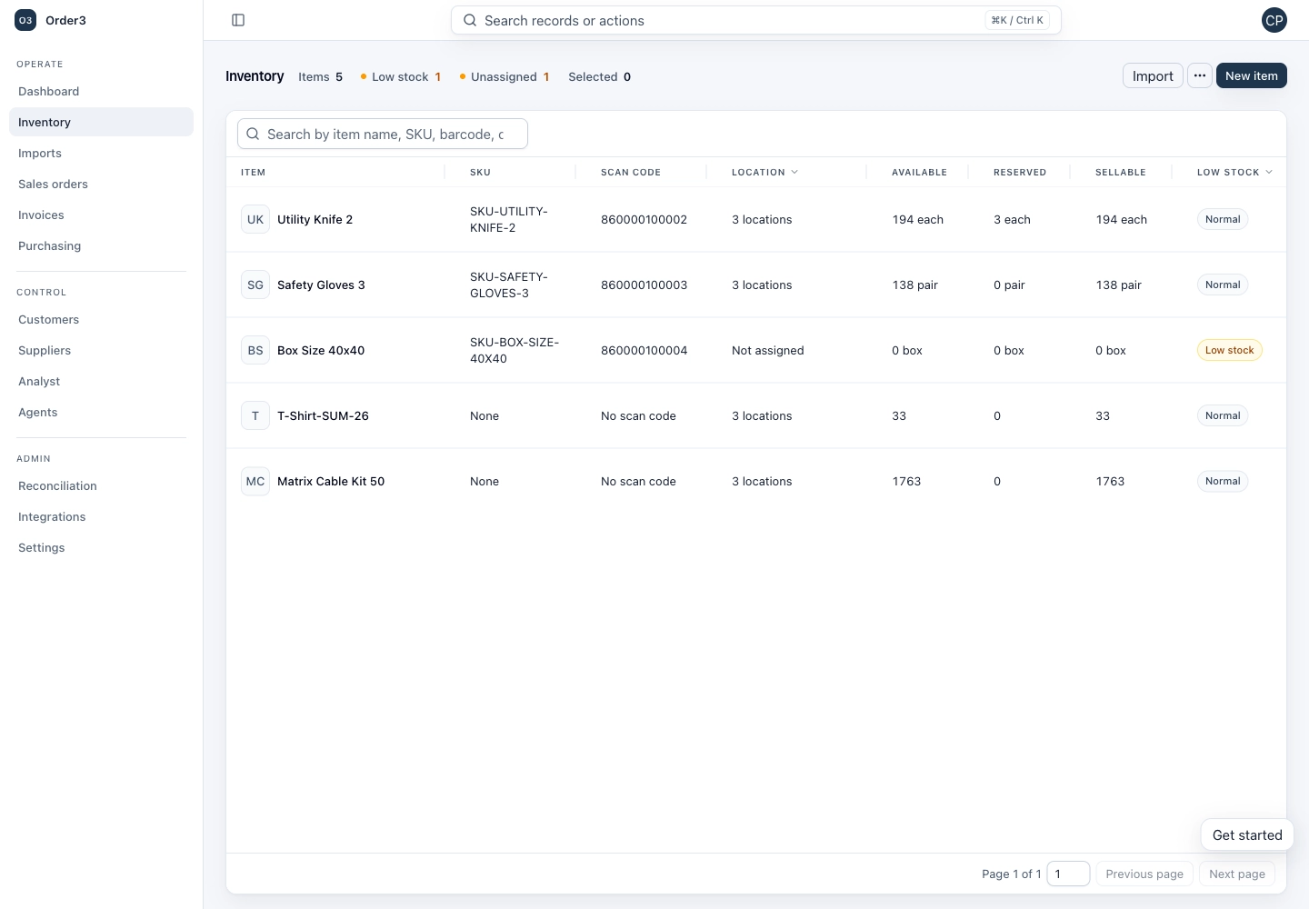Go to Imports in the sidebar
The image size is (1309, 909).
pos(101,153)
